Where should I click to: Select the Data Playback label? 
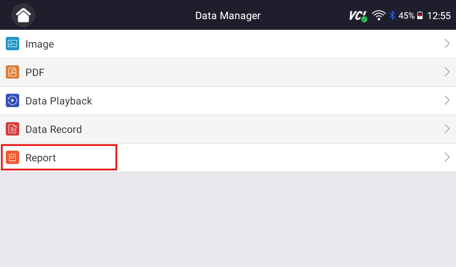[x=59, y=101]
